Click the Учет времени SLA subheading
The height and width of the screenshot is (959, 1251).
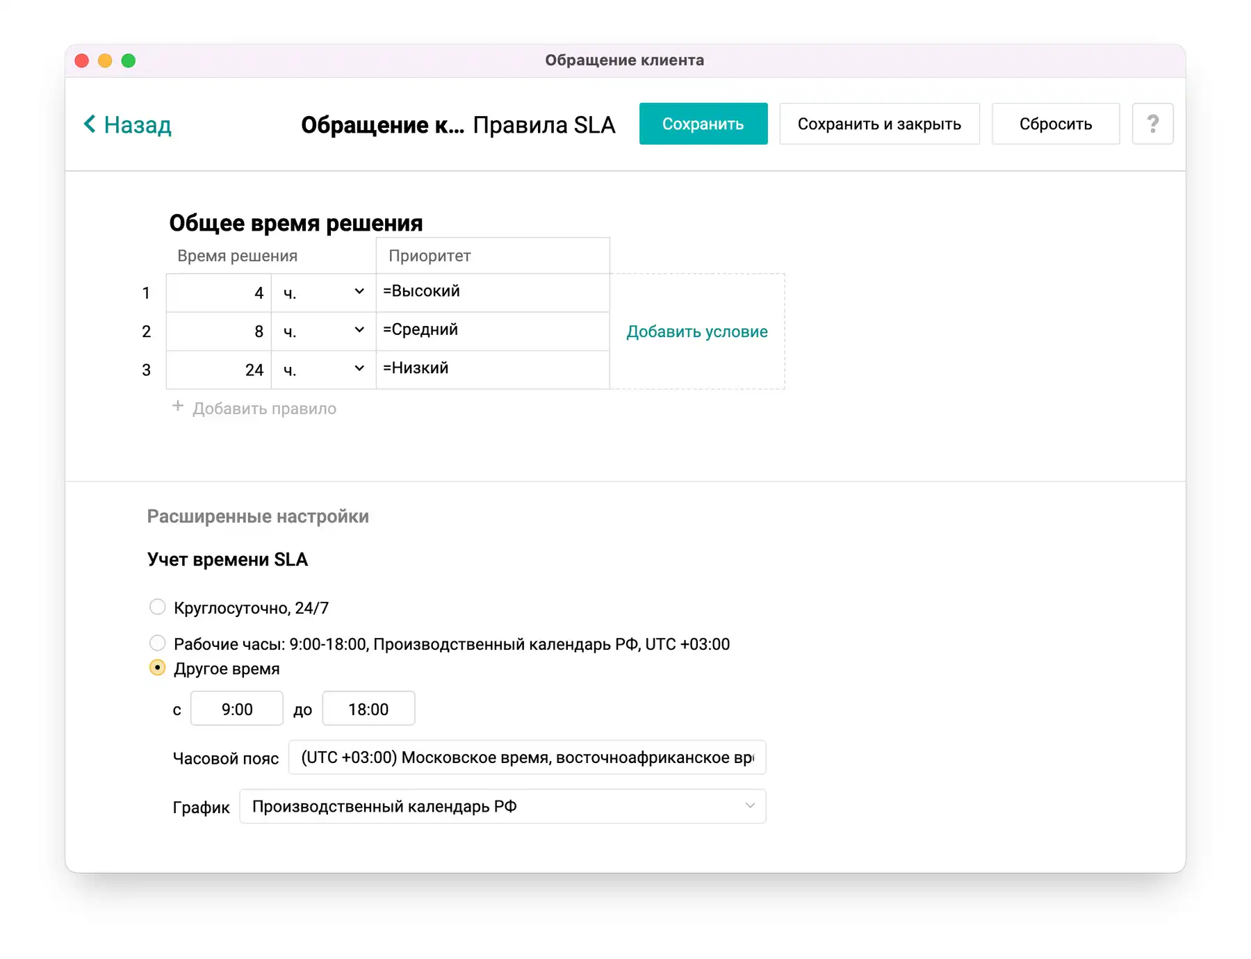coord(227,559)
